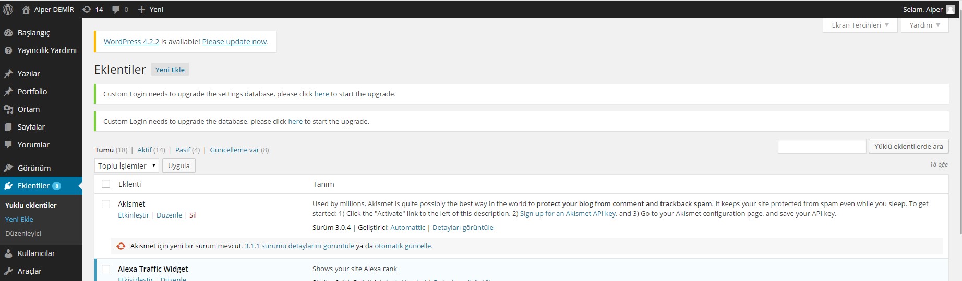Click Sil under Akismet
This screenshot has width=962, height=281.
pyautogui.click(x=193, y=215)
